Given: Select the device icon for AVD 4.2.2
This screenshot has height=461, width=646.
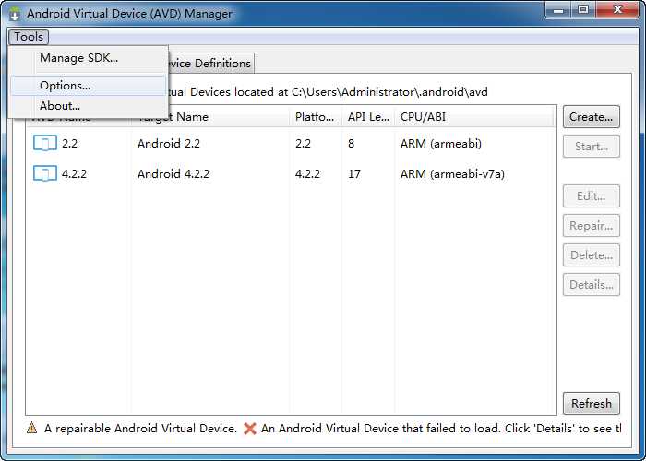Looking at the screenshot, I should (x=45, y=173).
